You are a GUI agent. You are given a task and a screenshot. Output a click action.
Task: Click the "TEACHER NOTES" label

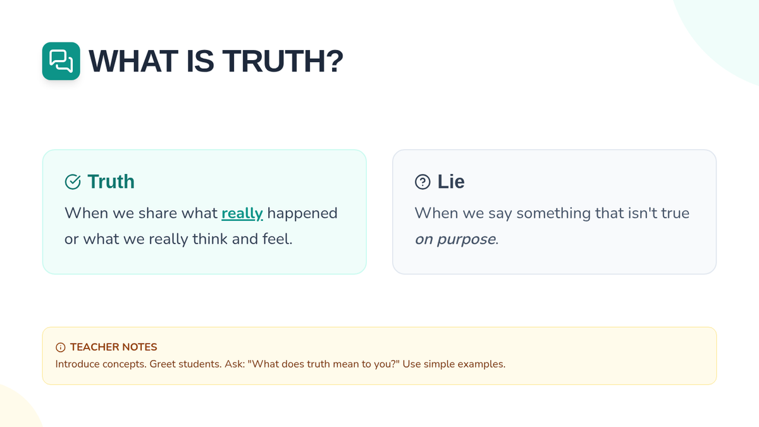[114, 347]
